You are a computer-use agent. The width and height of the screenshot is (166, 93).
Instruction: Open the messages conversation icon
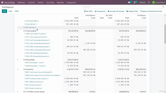point(129,2)
